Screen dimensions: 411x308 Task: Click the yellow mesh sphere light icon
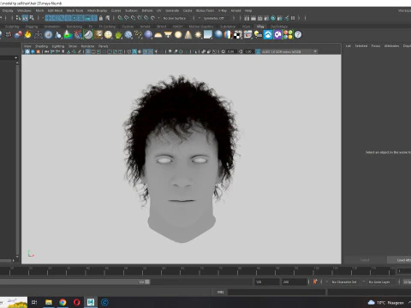coord(108,35)
